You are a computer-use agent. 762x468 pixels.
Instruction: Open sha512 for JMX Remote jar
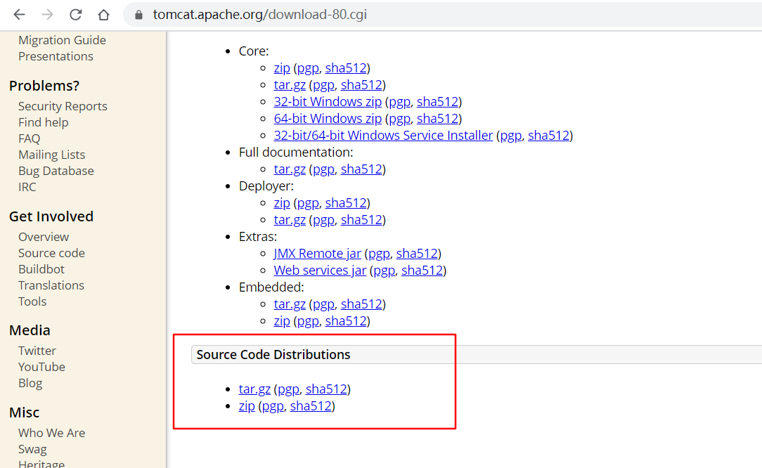point(417,254)
